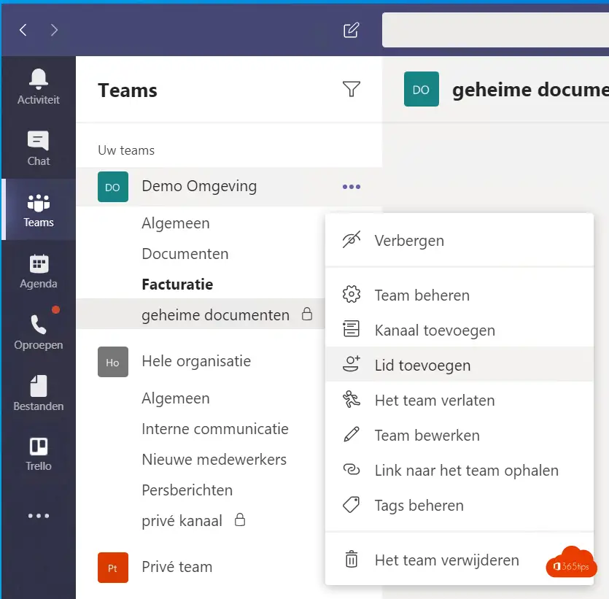Open the Trello app in sidebar
Viewport: 609px width, 599px height.
tap(39, 454)
